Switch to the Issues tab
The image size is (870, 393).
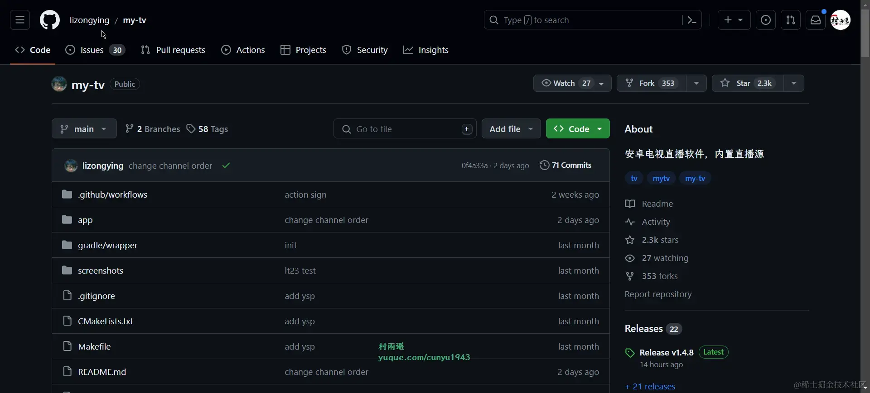pos(96,50)
